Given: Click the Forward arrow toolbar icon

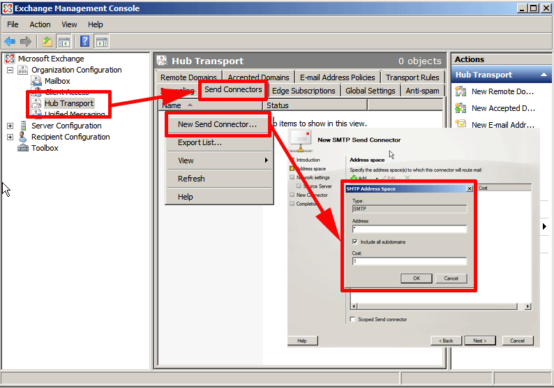Looking at the screenshot, I should coord(26,42).
